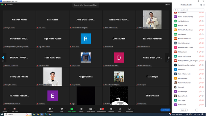Select erdyan wizar's building photo tile

tap(86, 58)
